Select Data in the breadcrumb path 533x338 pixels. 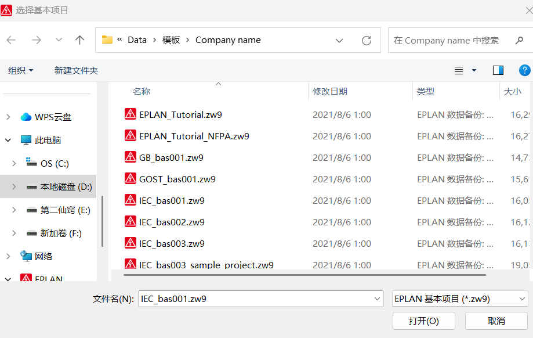coord(137,40)
